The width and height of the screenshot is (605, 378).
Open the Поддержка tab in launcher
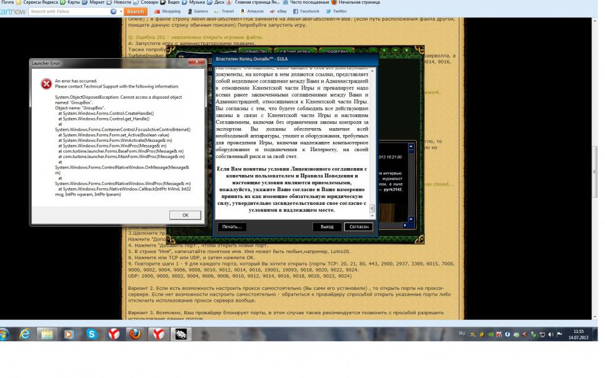point(336,51)
